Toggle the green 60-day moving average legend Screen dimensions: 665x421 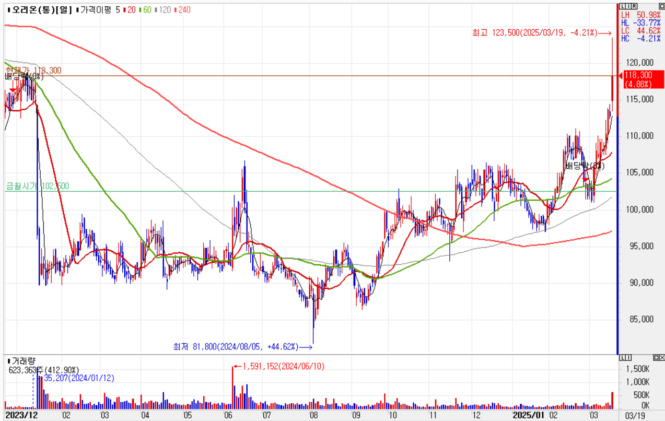click(x=146, y=10)
